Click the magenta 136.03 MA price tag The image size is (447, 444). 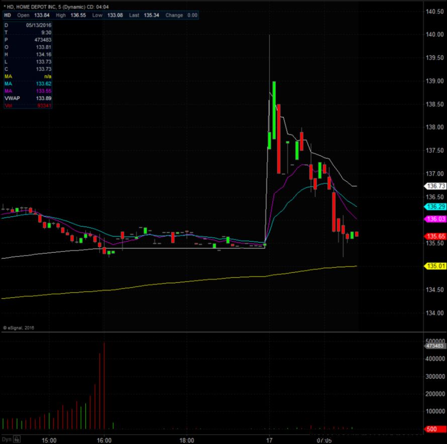coord(435,218)
